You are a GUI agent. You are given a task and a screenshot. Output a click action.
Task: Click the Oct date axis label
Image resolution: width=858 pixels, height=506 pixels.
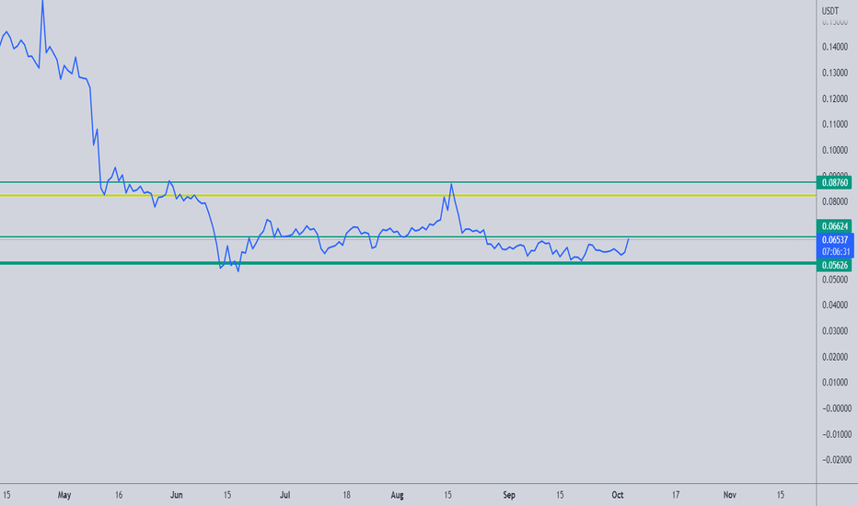[x=617, y=495]
